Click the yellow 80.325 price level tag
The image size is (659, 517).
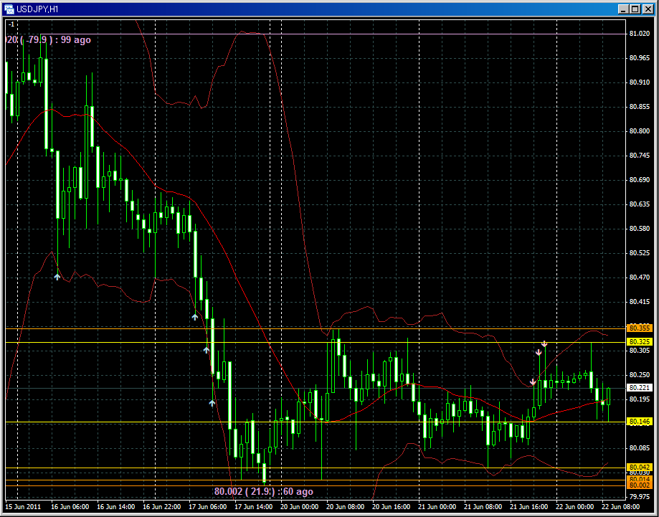tap(638, 342)
